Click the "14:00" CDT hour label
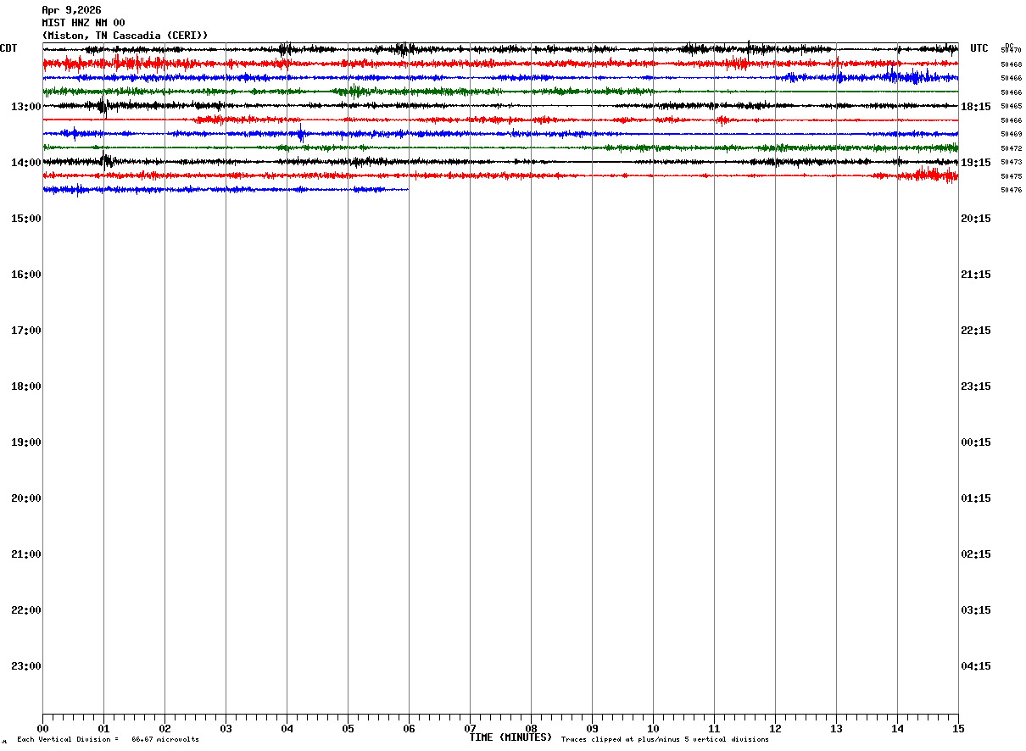This screenshot has width=1026, height=751. coord(26,163)
